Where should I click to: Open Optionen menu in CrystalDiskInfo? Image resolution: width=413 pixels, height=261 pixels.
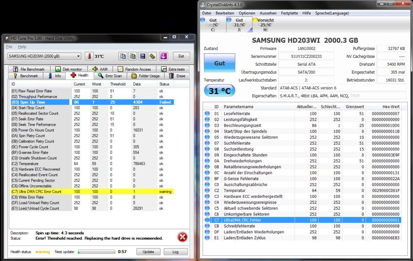(x=247, y=13)
